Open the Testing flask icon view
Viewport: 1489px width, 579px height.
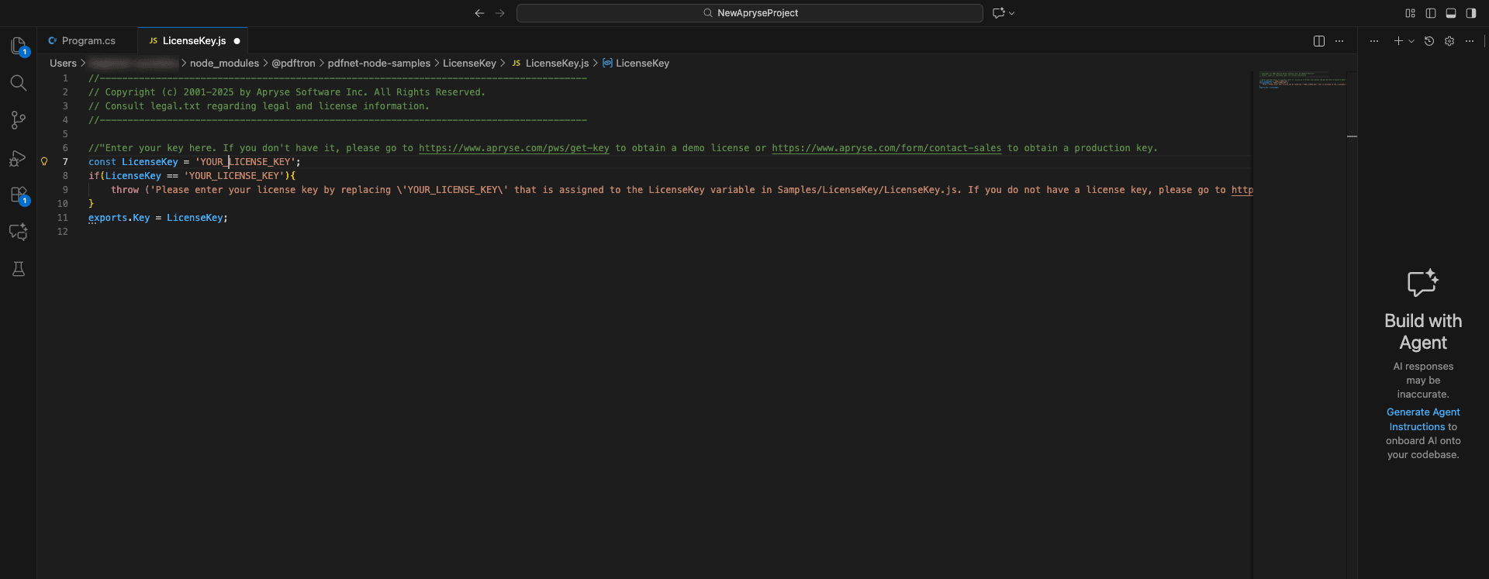[x=19, y=269]
